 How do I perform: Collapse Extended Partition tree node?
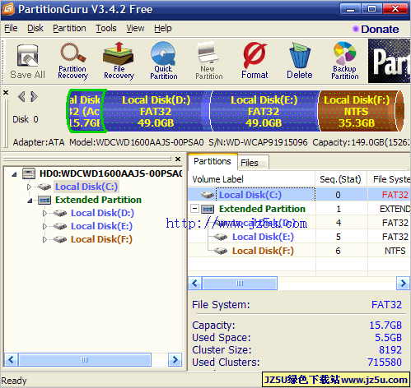pos(30,201)
